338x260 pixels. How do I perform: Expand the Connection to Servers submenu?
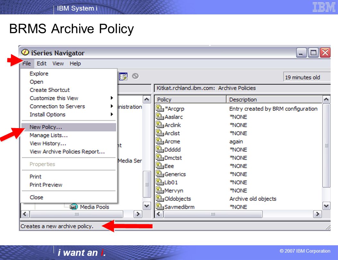(x=69, y=106)
